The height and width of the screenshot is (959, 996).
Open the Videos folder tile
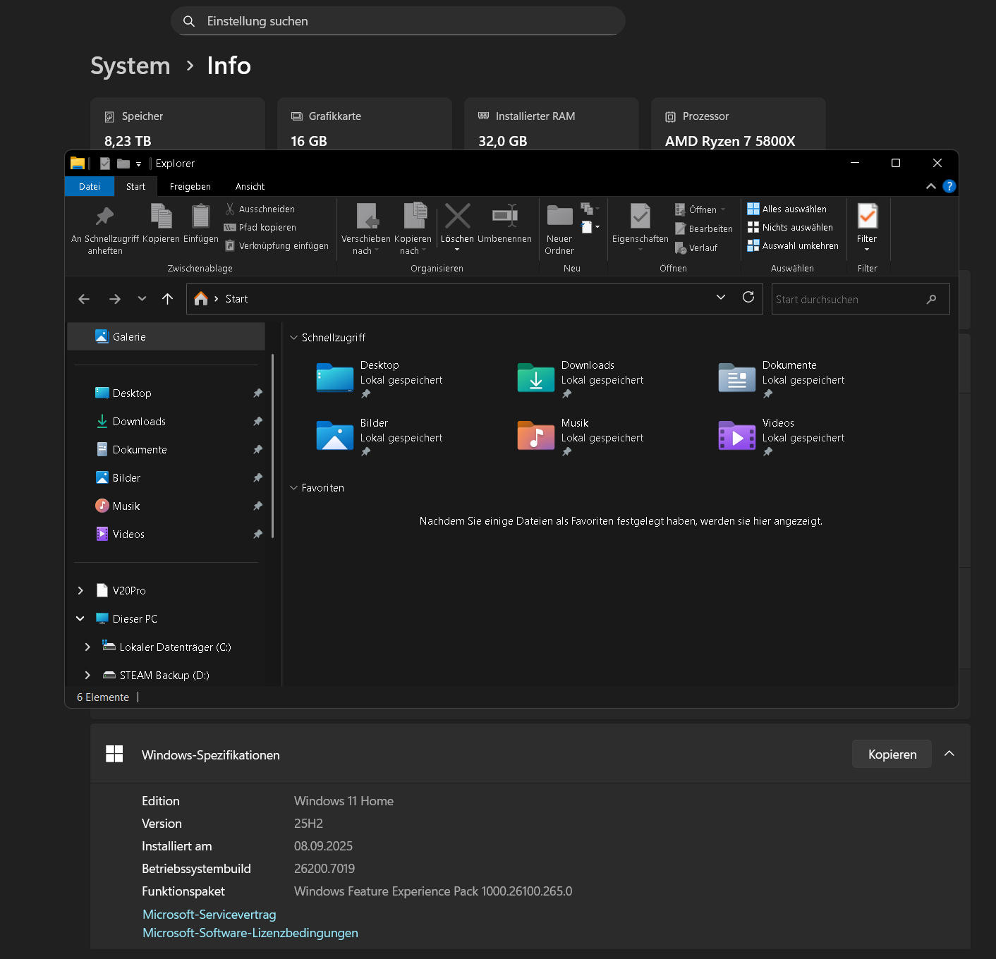click(x=782, y=436)
